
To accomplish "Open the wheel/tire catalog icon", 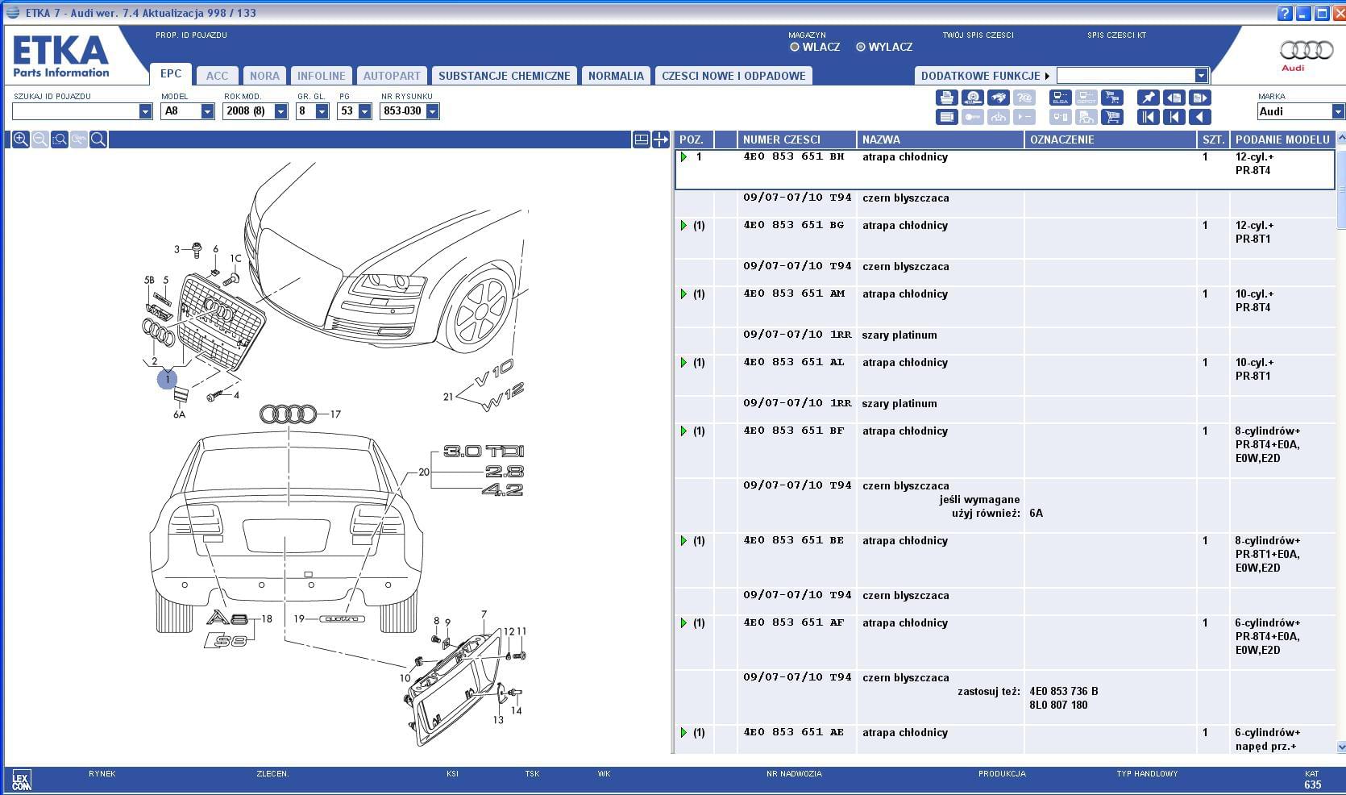I will (x=973, y=98).
